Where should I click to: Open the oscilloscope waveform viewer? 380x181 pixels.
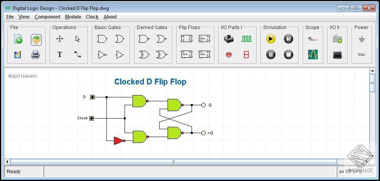point(313,55)
